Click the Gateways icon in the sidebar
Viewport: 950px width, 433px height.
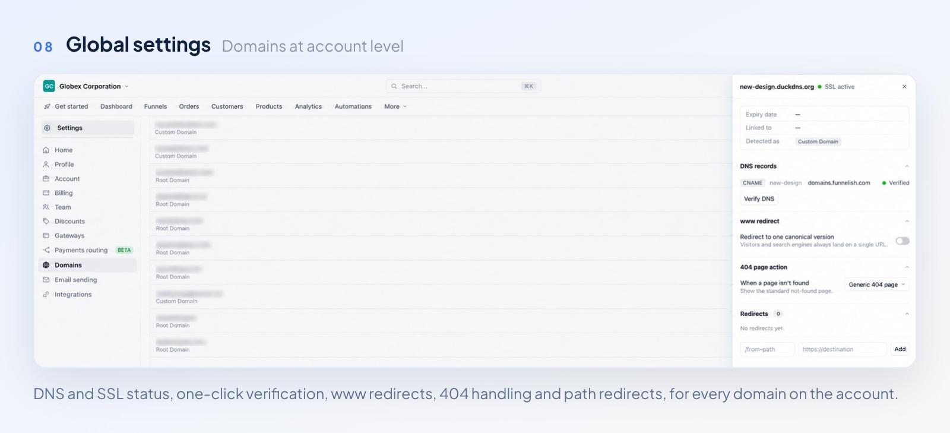[46, 236]
